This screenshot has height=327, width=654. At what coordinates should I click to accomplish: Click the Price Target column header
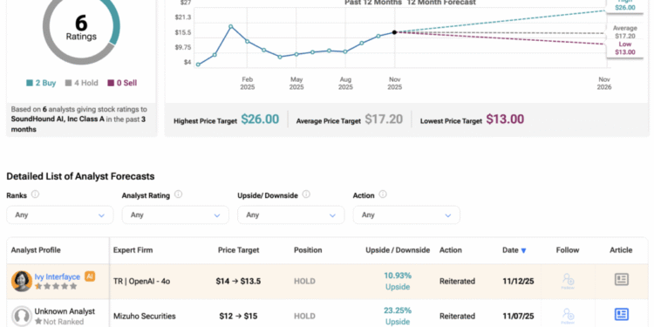pos(239,250)
